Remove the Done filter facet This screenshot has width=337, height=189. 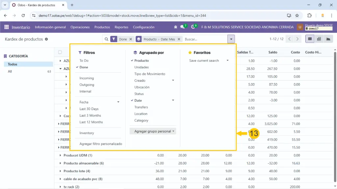131,39
